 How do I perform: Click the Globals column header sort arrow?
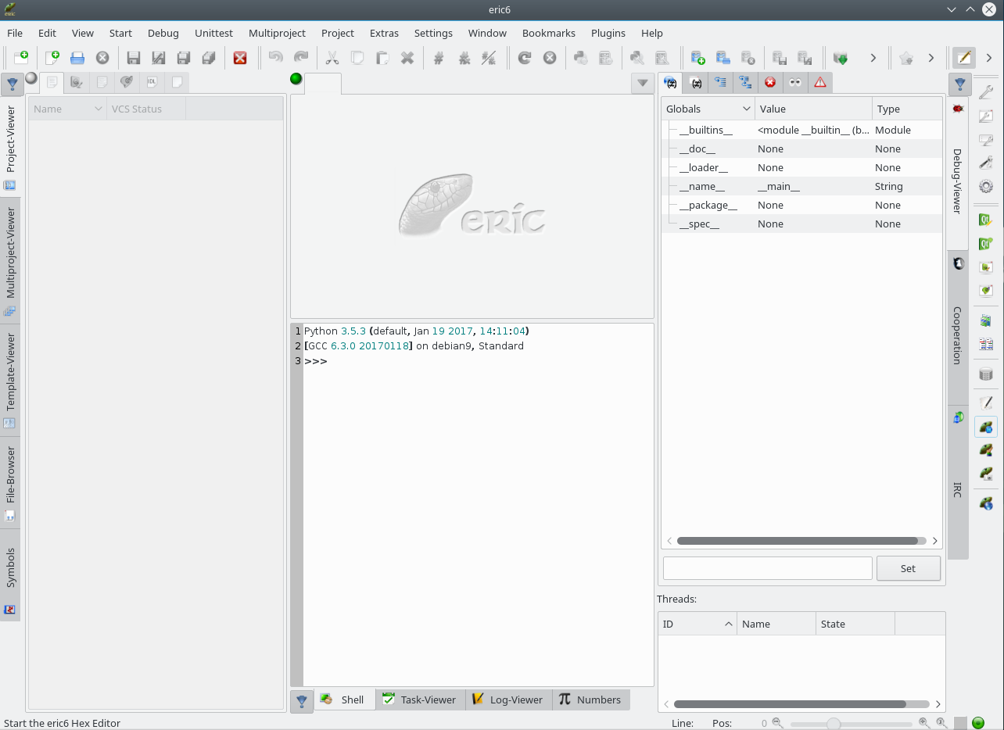point(746,109)
